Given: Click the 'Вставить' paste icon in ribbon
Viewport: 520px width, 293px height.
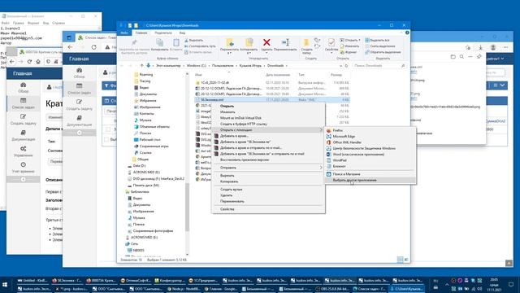Looking at the screenshot, I should click(x=176, y=42).
